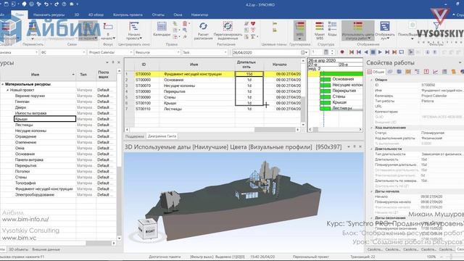The image size is (464, 261).
Task: Click the filter funnel icon
Action: coord(436,26)
